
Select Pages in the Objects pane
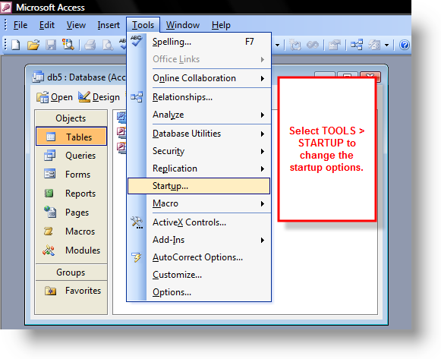(x=71, y=213)
